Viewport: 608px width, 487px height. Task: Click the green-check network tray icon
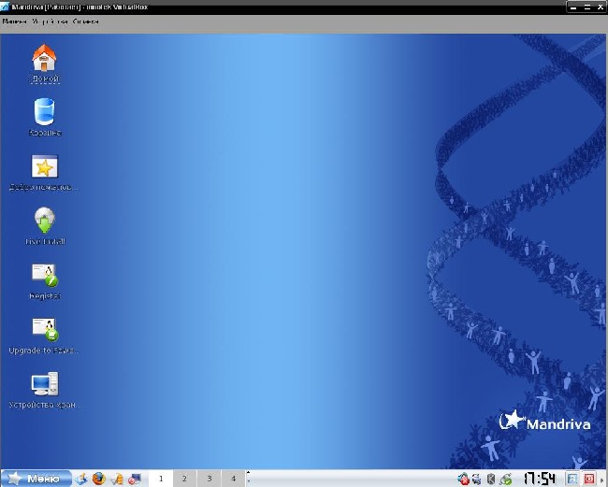[506, 480]
